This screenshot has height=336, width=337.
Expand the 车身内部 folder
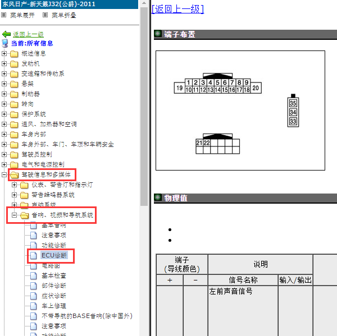pos(4,134)
